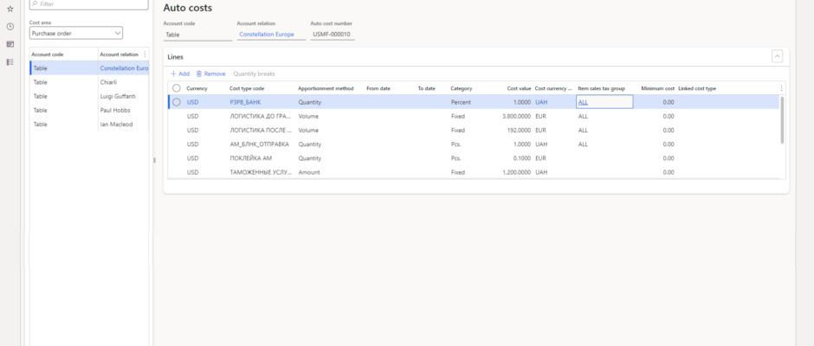
Task: Click the ALL item sales tax group field
Action: coord(604,102)
